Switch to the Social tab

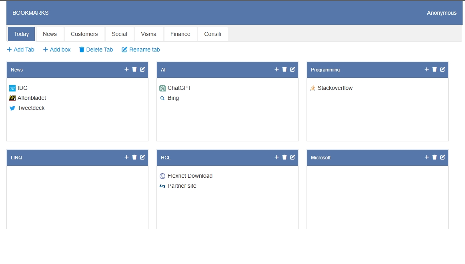[x=120, y=34]
